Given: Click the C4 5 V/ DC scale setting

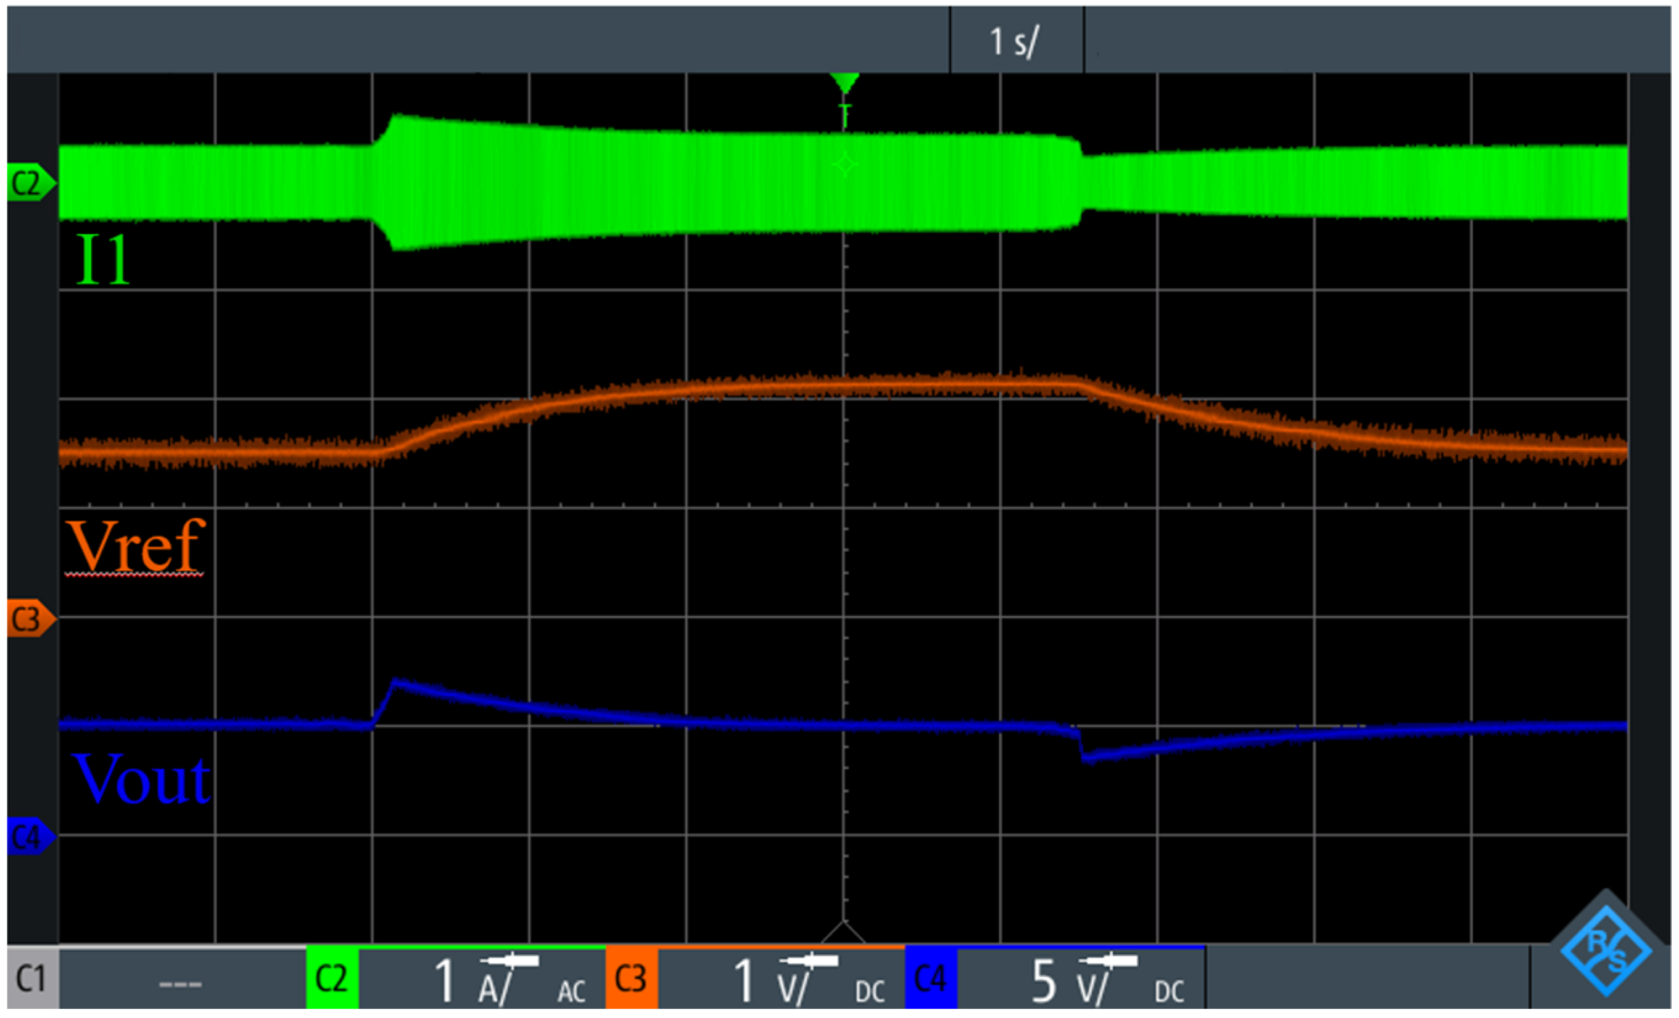Looking at the screenshot, I should [x=1081, y=979].
